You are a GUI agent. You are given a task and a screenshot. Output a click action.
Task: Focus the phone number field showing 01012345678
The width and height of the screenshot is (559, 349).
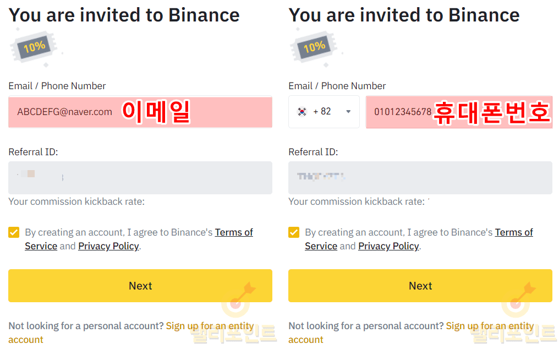tap(403, 112)
